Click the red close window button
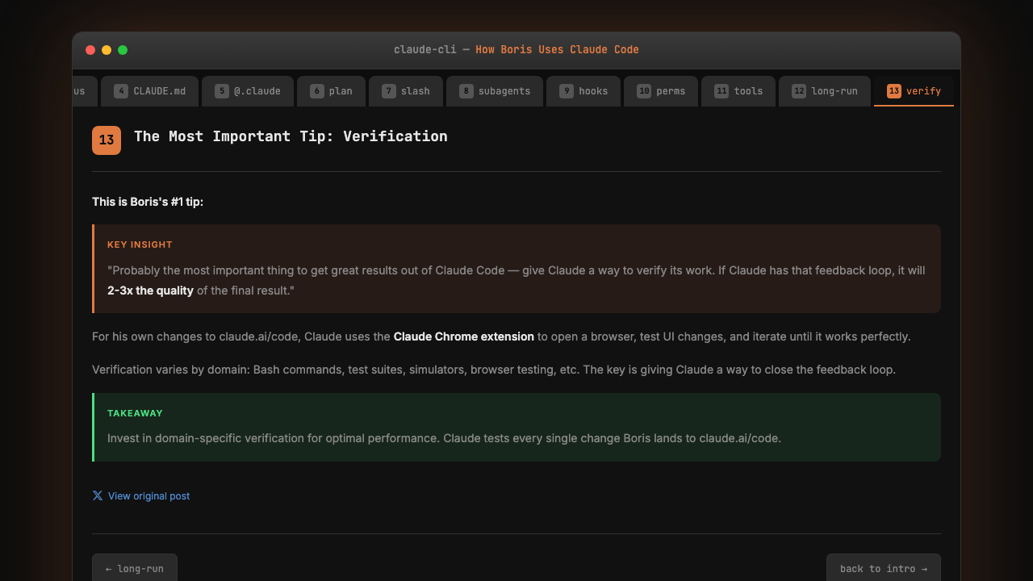 click(x=90, y=50)
